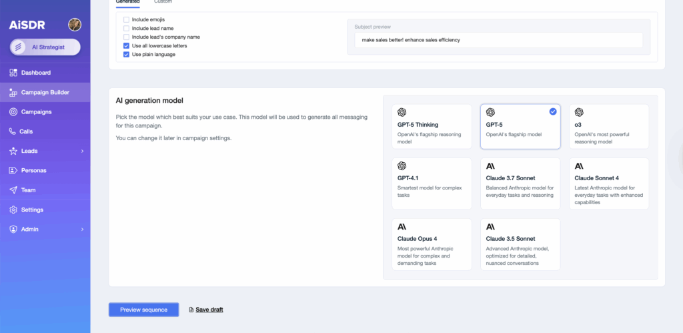Open the Dashboard icon in sidebar
Image resolution: width=683 pixels, height=333 pixels.
pyautogui.click(x=13, y=73)
